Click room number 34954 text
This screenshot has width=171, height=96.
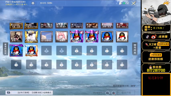click(x=46, y=3)
